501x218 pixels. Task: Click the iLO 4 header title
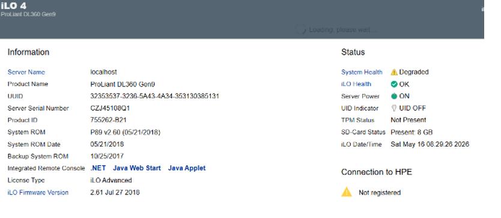[13, 5]
